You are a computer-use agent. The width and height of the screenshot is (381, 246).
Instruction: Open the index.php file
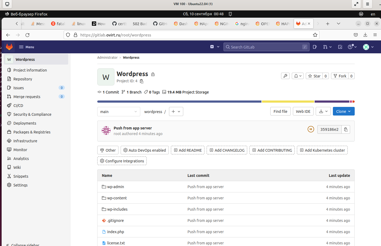coord(116,232)
